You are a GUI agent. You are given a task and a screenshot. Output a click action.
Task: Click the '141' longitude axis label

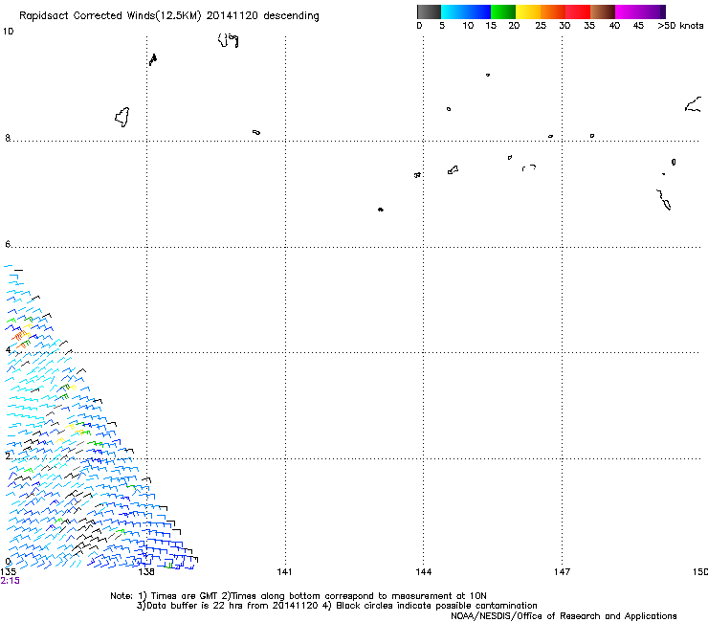[284, 572]
